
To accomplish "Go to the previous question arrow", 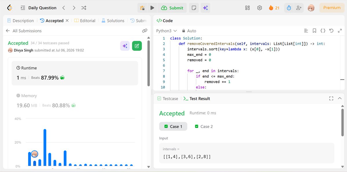I will (x=64, y=8).
